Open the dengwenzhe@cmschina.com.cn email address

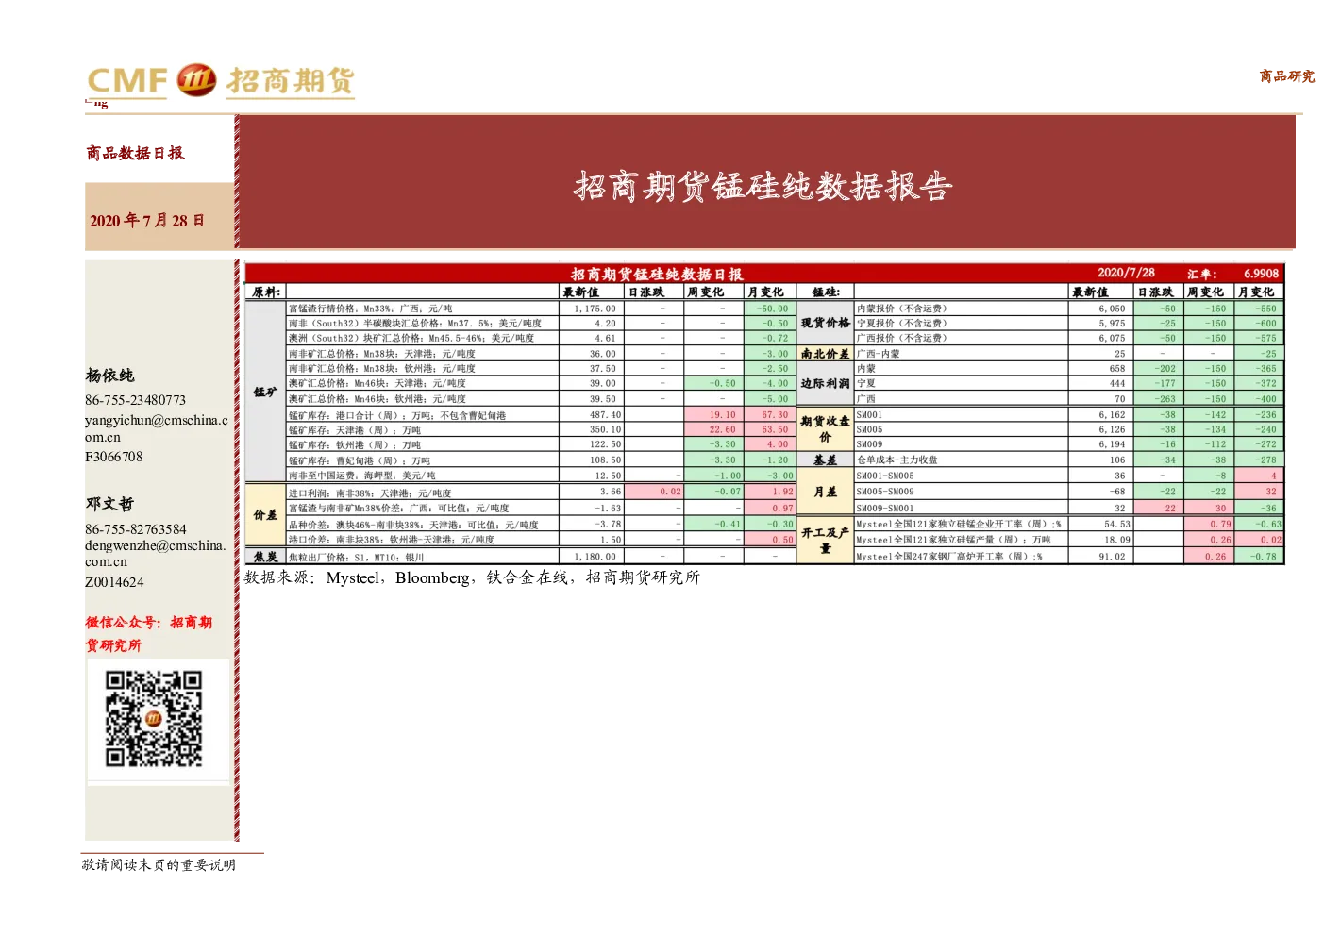[x=155, y=553]
